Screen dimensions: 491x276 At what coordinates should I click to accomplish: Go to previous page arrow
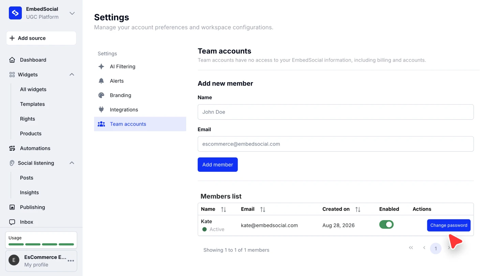pyautogui.click(x=424, y=248)
